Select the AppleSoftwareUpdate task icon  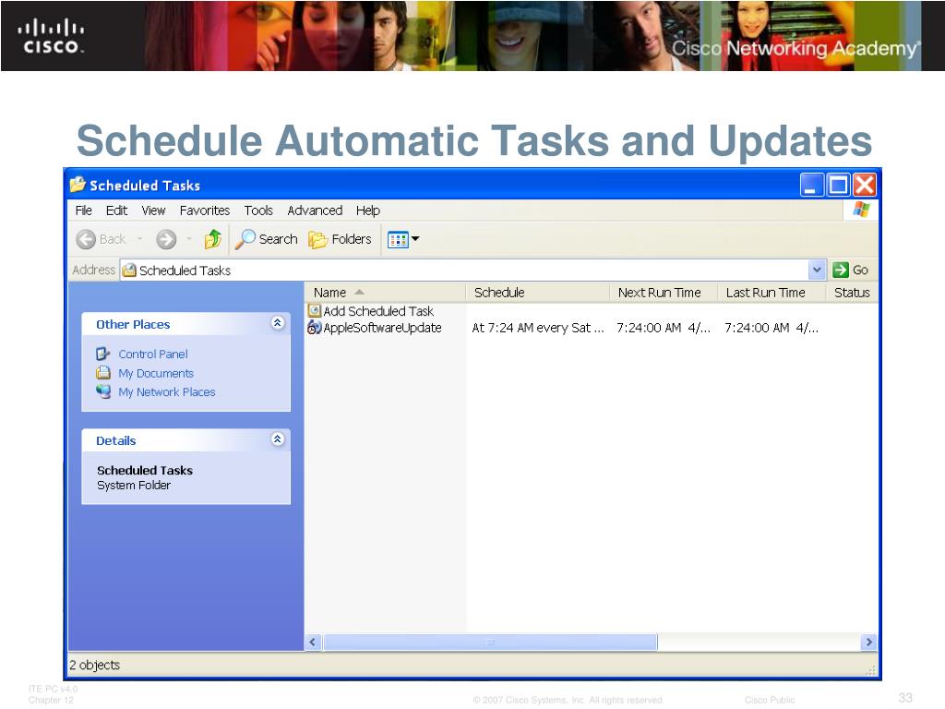[x=314, y=328]
